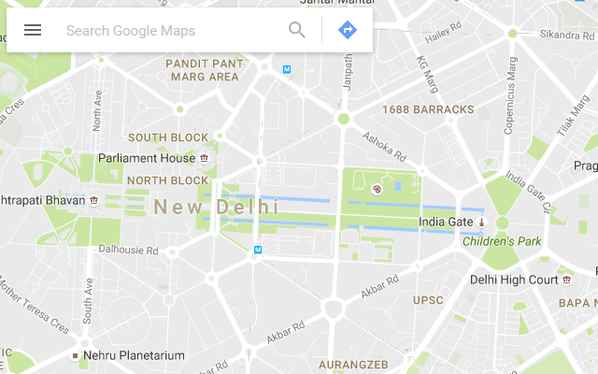Click the Nehru Planetarium label text
This screenshot has height=374, width=598.
tap(134, 355)
